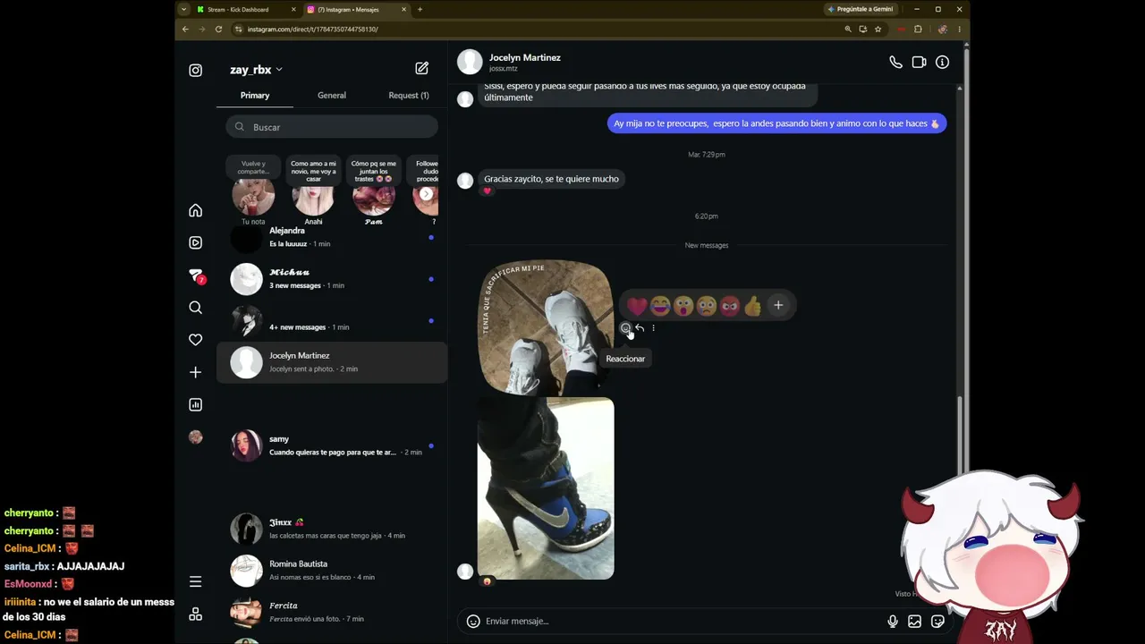Image resolution: width=1145 pixels, height=644 pixels.
Task: Open Messages with the 7 badge
Action: [x=197, y=276]
